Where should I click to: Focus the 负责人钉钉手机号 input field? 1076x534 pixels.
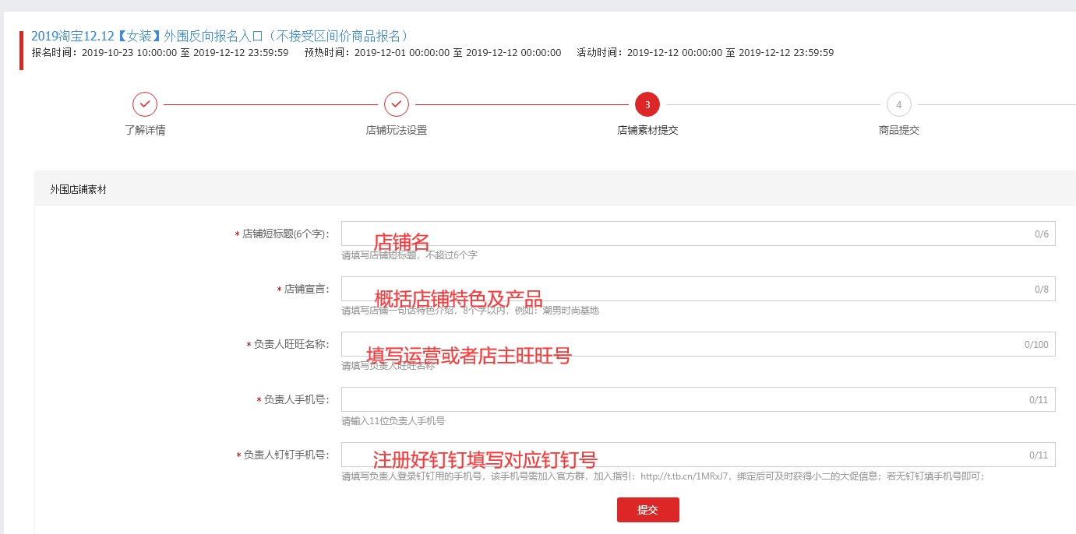click(698, 455)
